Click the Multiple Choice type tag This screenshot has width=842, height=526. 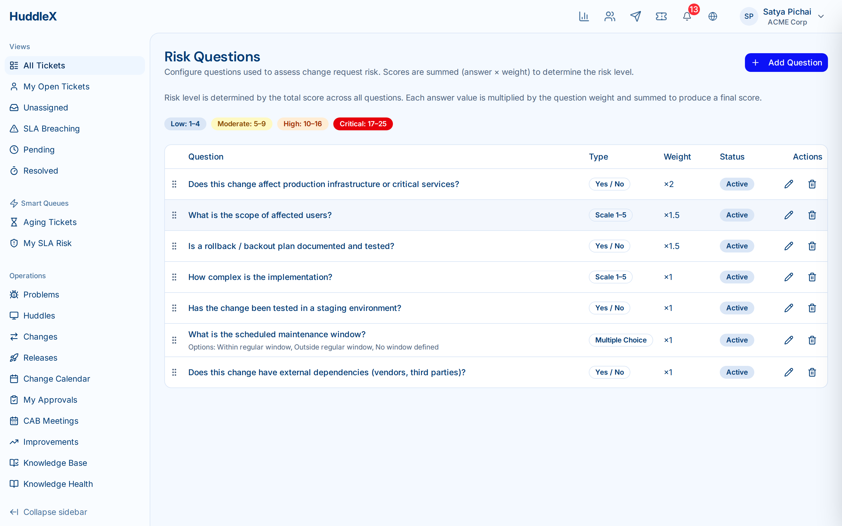click(x=621, y=340)
